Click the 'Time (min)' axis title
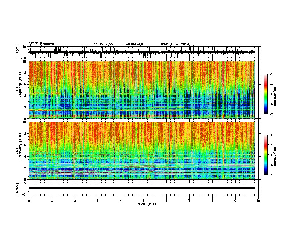 click(x=147, y=204)
